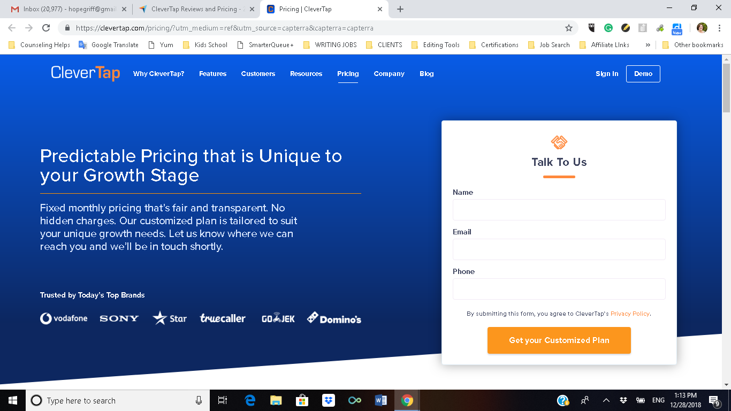This screenshot has height=411, width=731.
Task: Click the taskbar clock showing 1:13 PM
Action: (685, 400)
